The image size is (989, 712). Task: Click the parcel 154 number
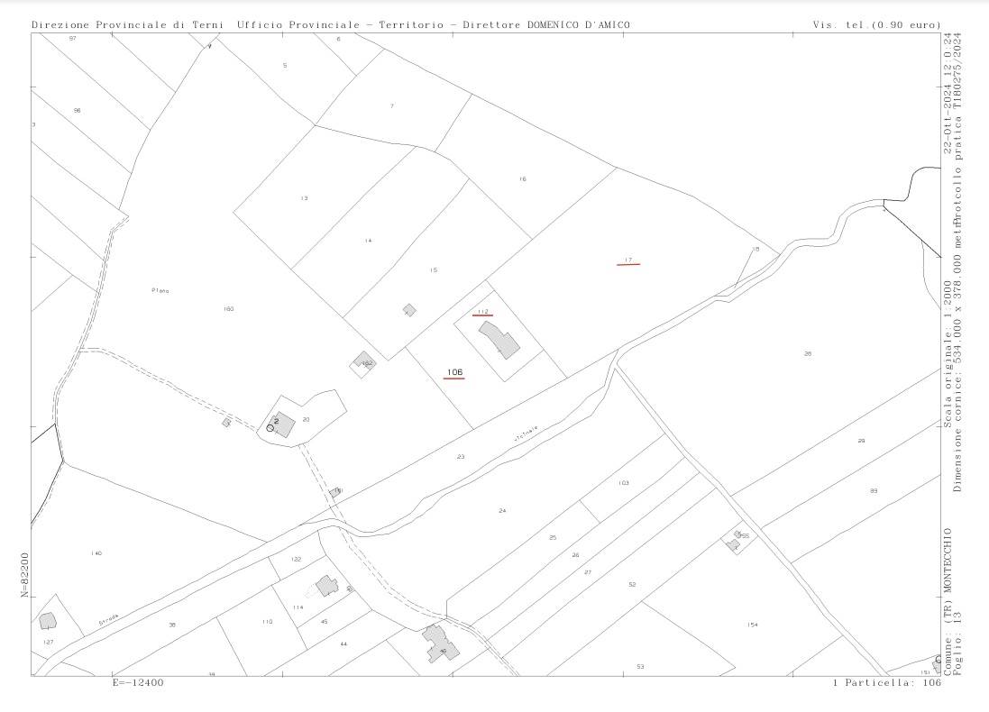pyautogui.click(x=752, y=625)
